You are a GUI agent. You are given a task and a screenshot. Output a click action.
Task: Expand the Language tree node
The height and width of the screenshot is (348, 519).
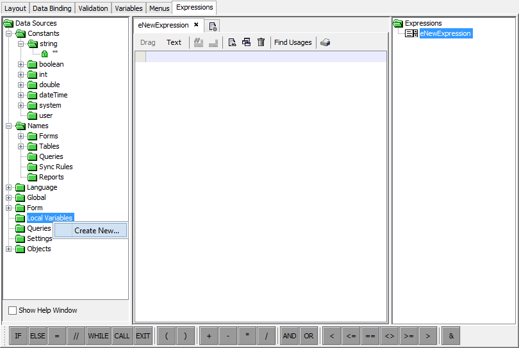pyautogui.click(x=9, y=187)
